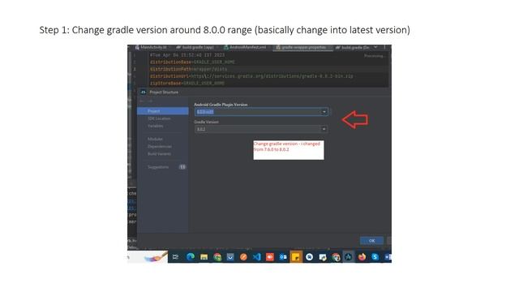This screenshot has width=519, height=292.
Task: Switch to the build.gradle (app) tab
Action: (195, 48)
